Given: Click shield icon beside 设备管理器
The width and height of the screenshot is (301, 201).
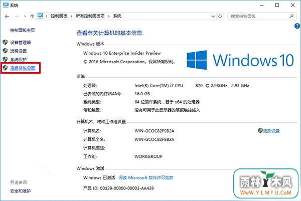Looking at the screenshot, I should (5, 42).
